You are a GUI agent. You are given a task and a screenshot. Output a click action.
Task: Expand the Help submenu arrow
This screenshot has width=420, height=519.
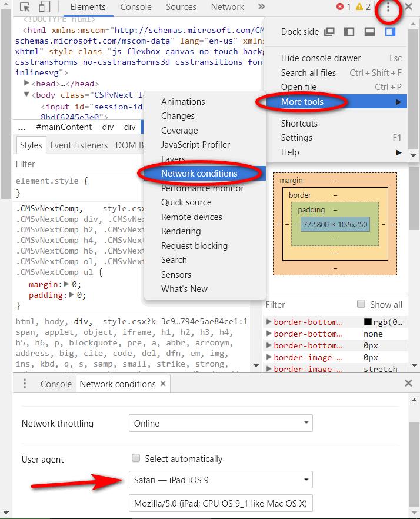[398, 152]
